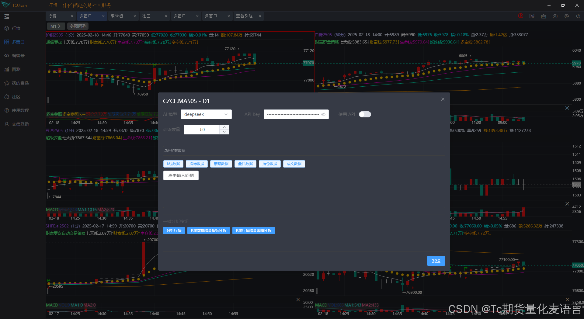The width and height of the screenshot is (584, 319).
Task: Open 使用教程 tutorial in sidebar
Action: click(17, 110)
